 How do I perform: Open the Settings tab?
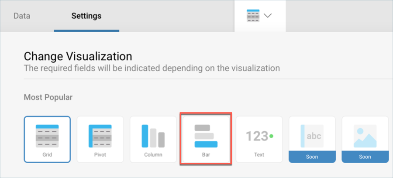[86, 16]
